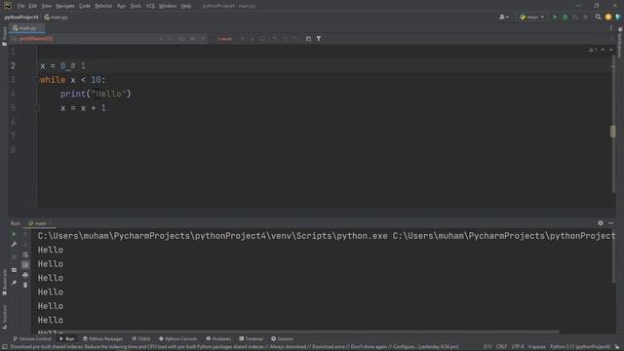Open the Code menu
This screenshot has width=624, height=351.
85,6
